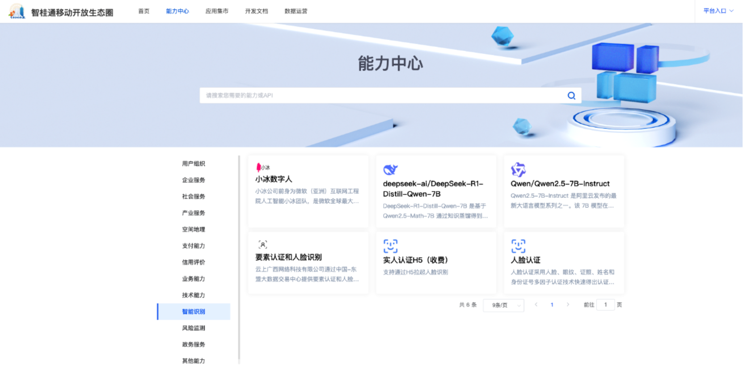Open the DeepSeek-R1-Distill-Qwen-7B card title

pyautogui.click(x=433, y=189)
